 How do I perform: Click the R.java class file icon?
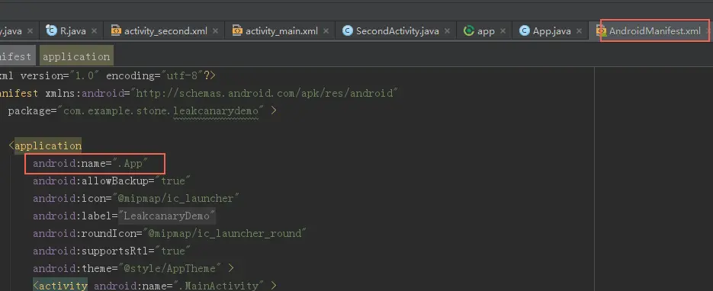coord(51,30)
